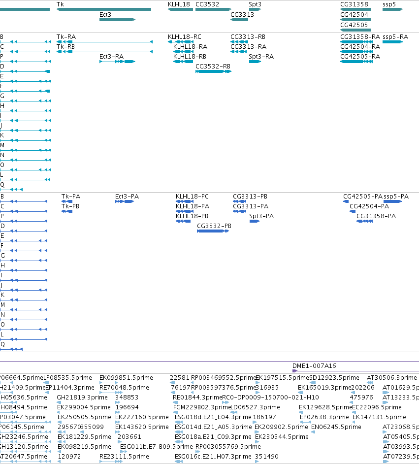The height and width of the screenshot is (464, 419).
Task: Click the 316935 EST feature
Action: pyautogui.click(x=257, y=393)
